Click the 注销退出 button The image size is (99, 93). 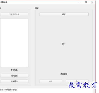(x=14, y=81)
